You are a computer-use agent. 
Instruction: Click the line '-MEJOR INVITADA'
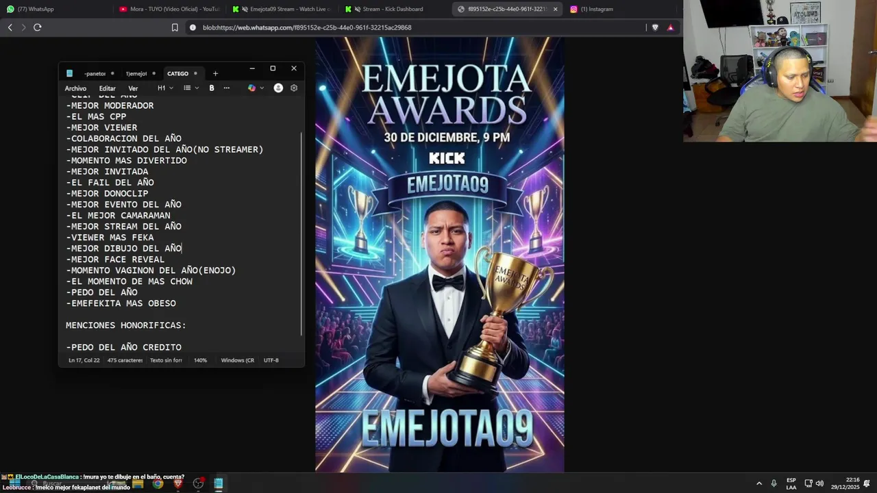tap(107, 171)
